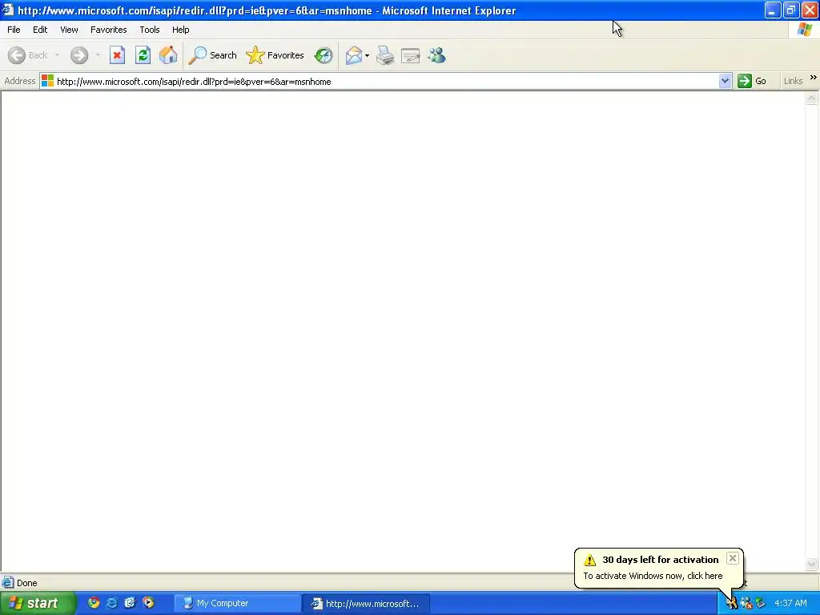The height and width of the screenshot is (615, 820).
Task: Click the Forward arrow button
Action: [79, 55]
